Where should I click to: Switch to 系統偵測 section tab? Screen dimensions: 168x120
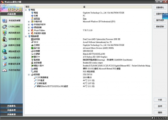tap(12, 14)
